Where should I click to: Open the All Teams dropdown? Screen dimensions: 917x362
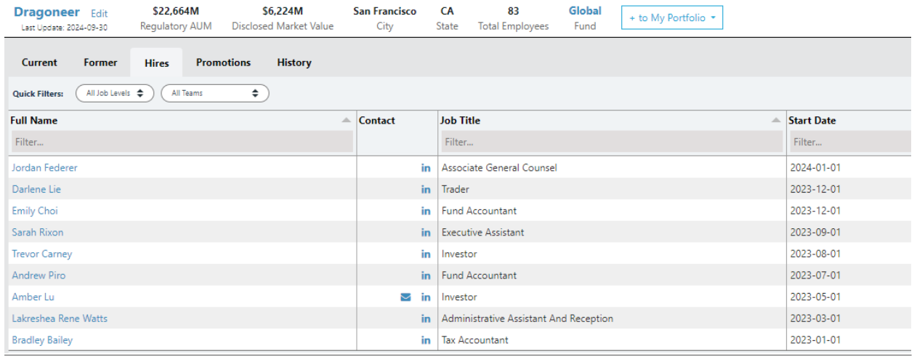[215, 93]
